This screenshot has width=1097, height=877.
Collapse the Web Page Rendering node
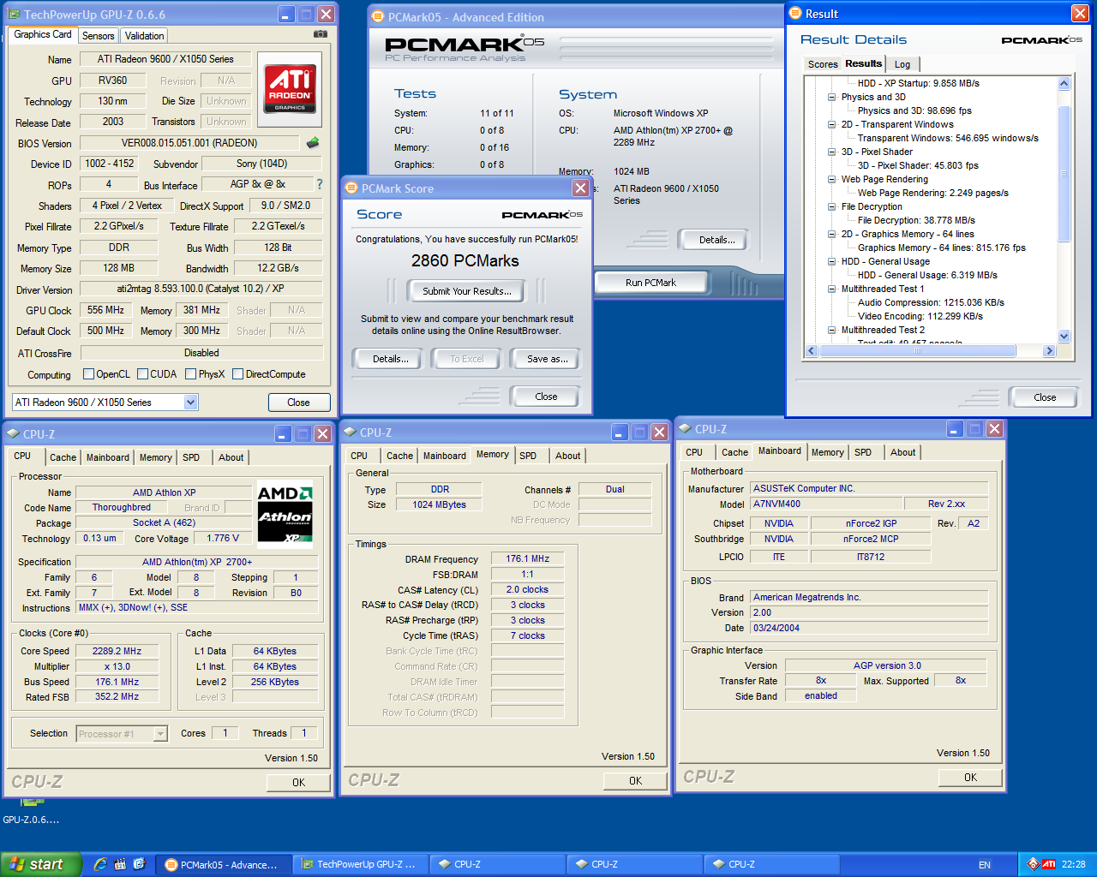point(831,179)
